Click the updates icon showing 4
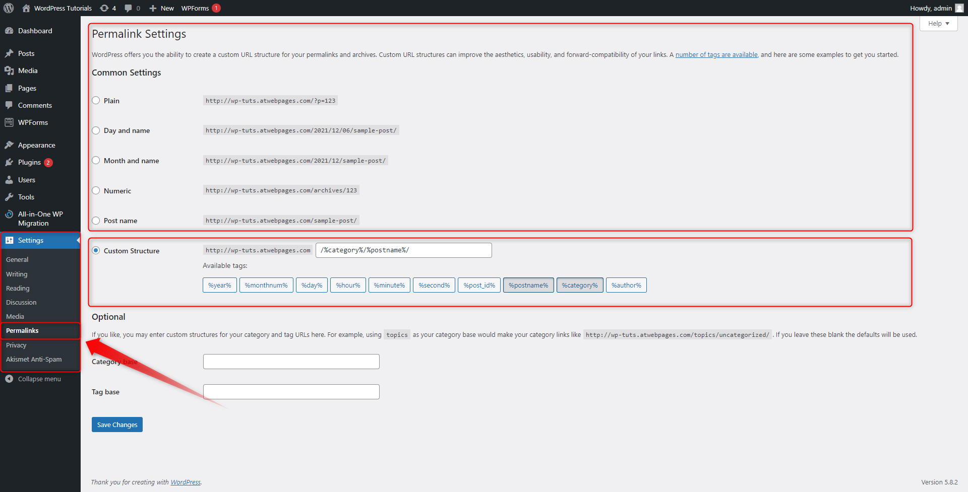 (x=104, y=8)
